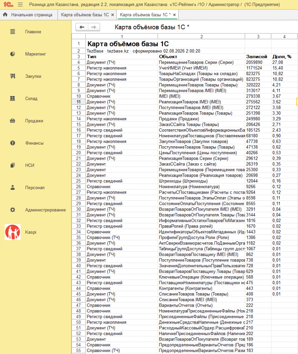Close the first Карта объёмов базы 1С tab

(x=112, y=15)
